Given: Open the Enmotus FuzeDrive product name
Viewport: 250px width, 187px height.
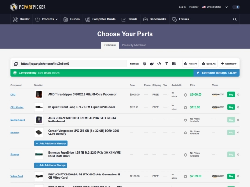Looking at the screenshot, I should point(84,154).
